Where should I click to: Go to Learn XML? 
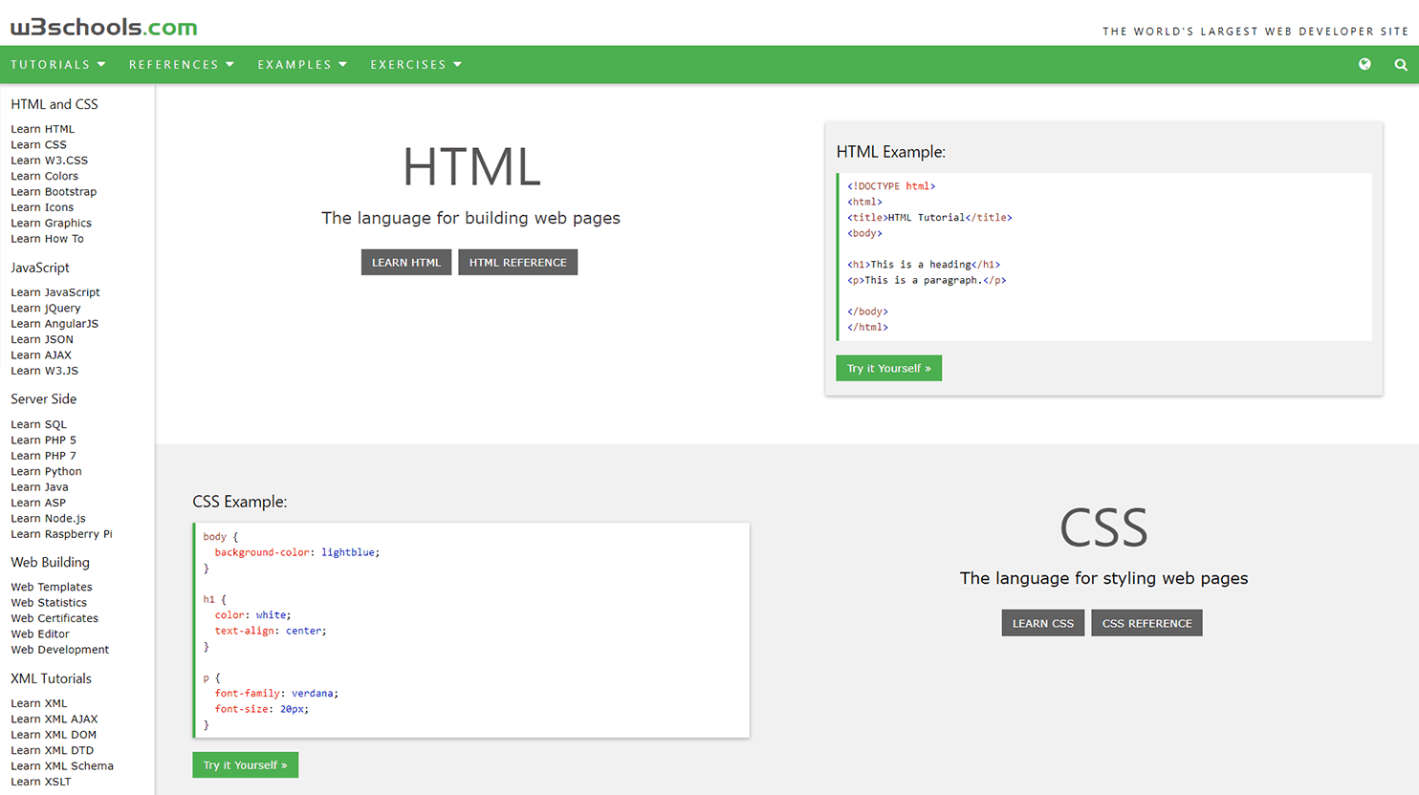coord(39,703)
